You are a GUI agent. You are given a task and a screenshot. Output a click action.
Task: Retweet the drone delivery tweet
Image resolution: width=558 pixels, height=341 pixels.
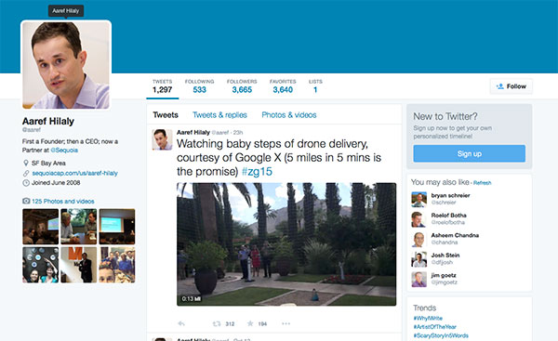[217, 323]
